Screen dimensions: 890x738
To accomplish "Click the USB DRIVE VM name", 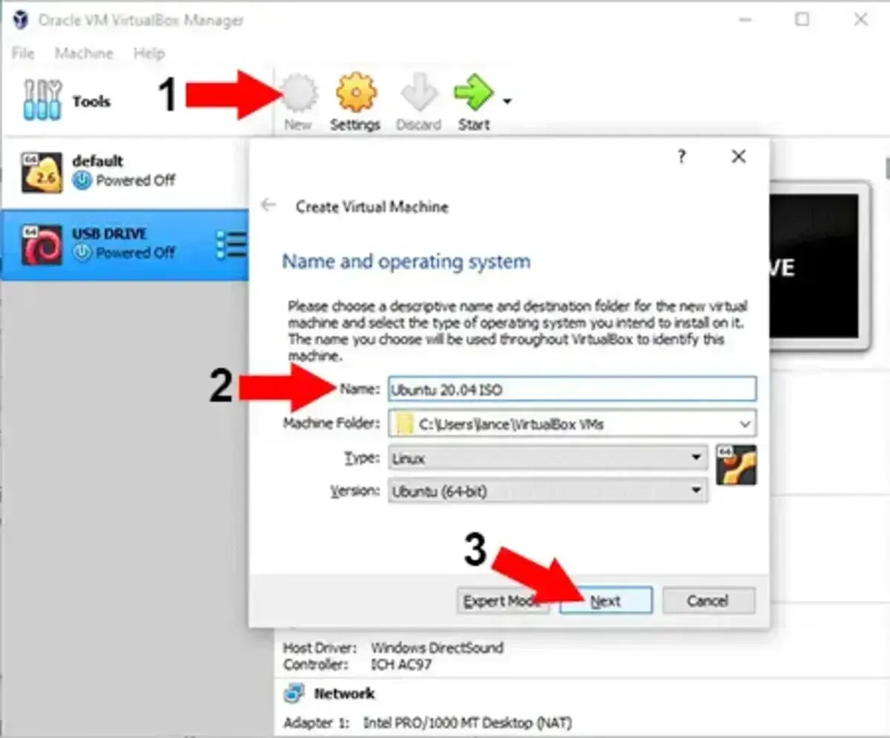I will pyautogui.click(x=109, y=234).
